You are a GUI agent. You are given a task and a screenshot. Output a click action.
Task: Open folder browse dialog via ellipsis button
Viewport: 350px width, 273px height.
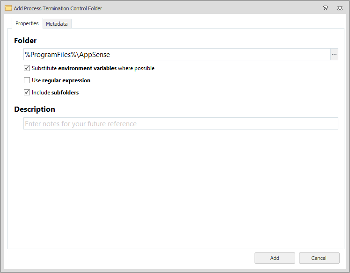pyautogui.click(x=334, y=54)
